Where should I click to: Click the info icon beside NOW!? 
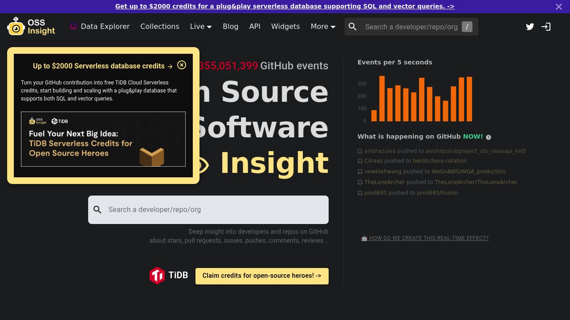coord(489,137)
